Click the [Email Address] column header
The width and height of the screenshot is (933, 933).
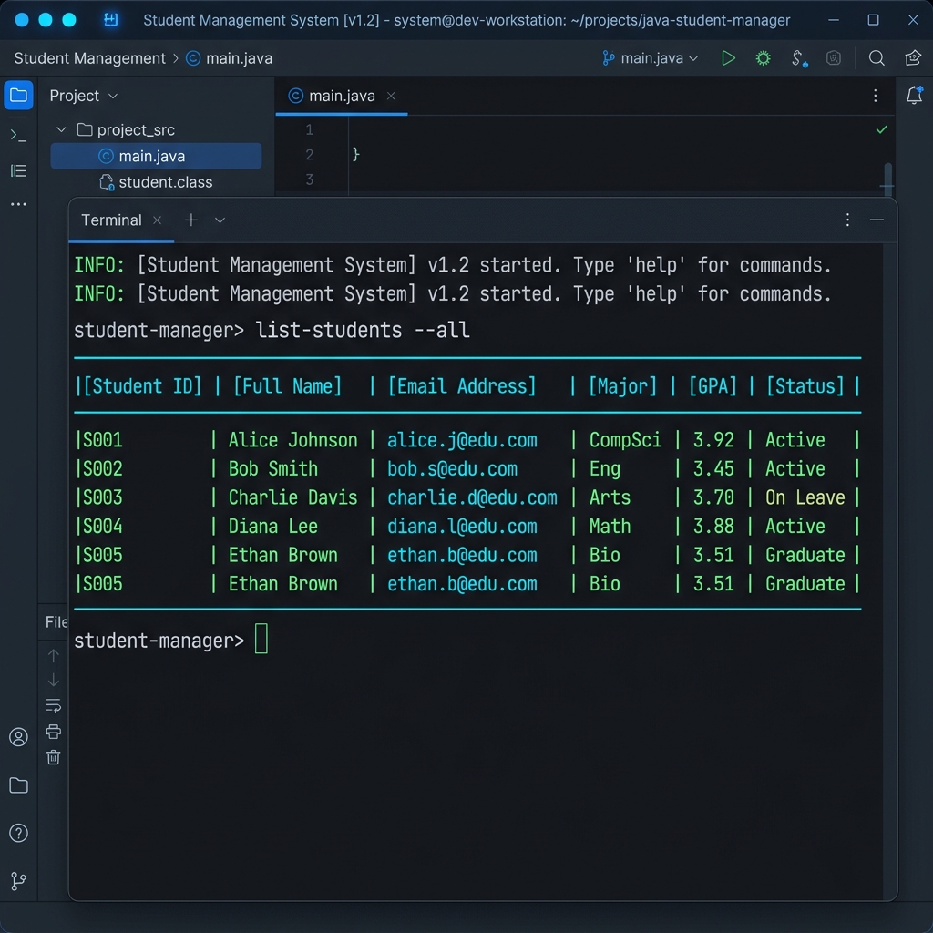pyautogui.click(x=462, y=386)
